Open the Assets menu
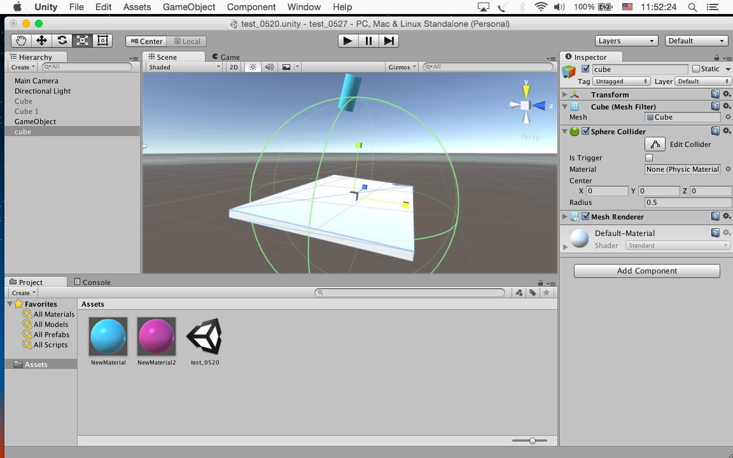Screen dimensions: 733x458 [137, 7]
